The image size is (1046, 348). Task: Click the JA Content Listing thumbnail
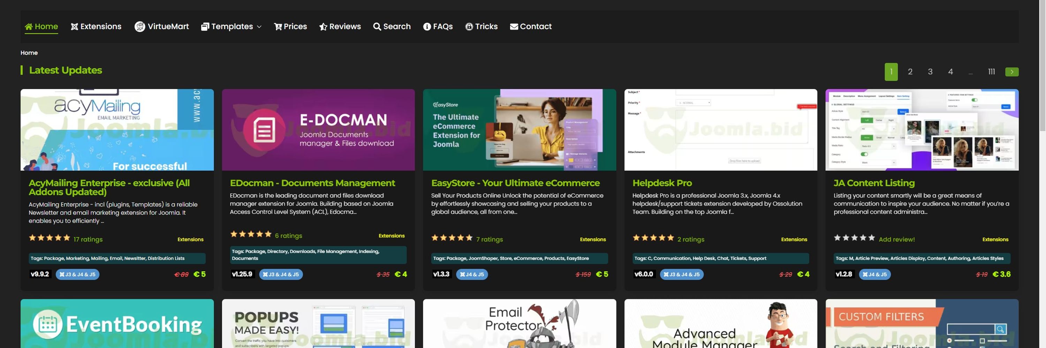tap(922, 130)
